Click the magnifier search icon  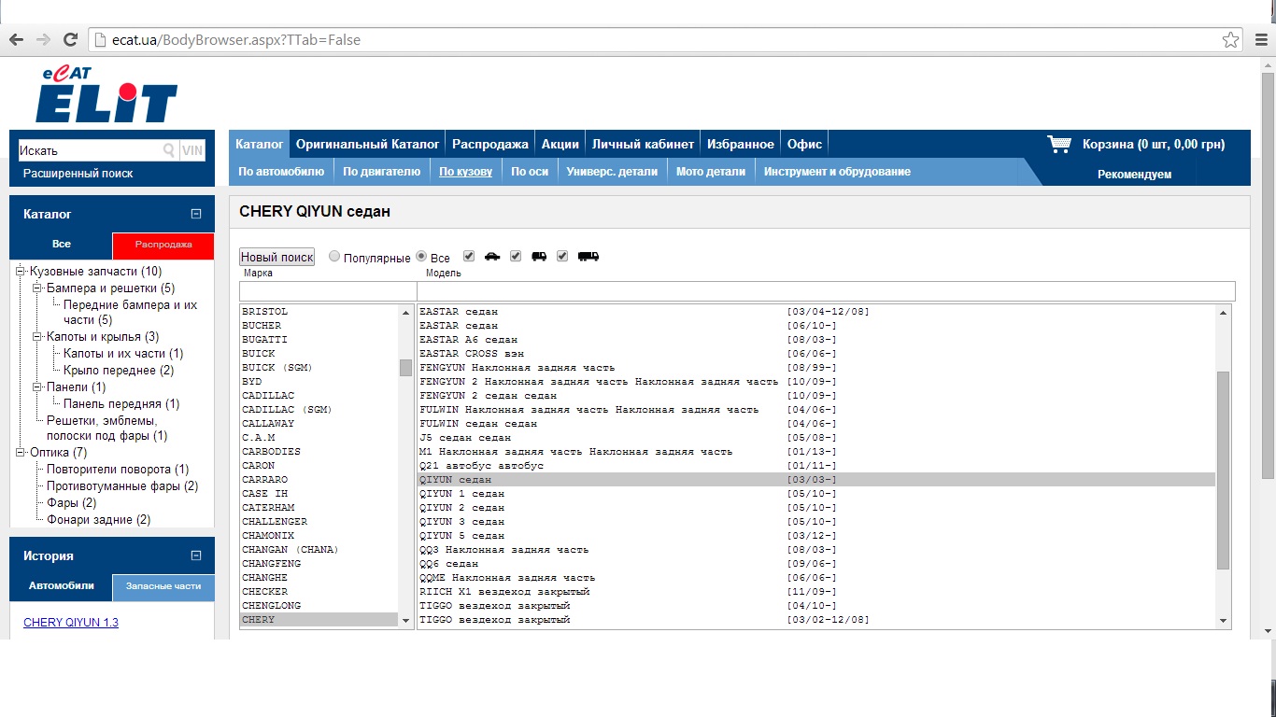pos(169,150)
